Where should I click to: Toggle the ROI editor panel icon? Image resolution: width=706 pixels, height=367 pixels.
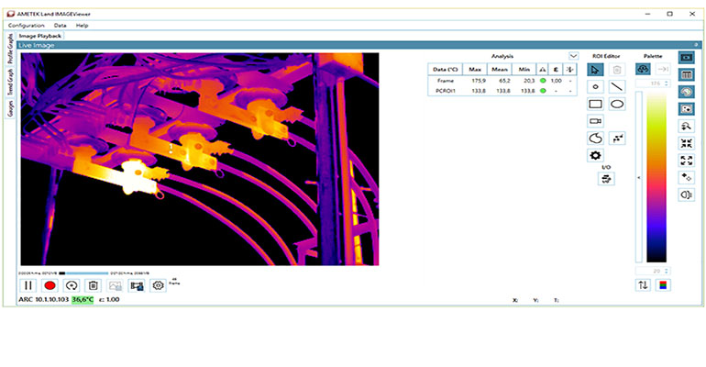686,109
